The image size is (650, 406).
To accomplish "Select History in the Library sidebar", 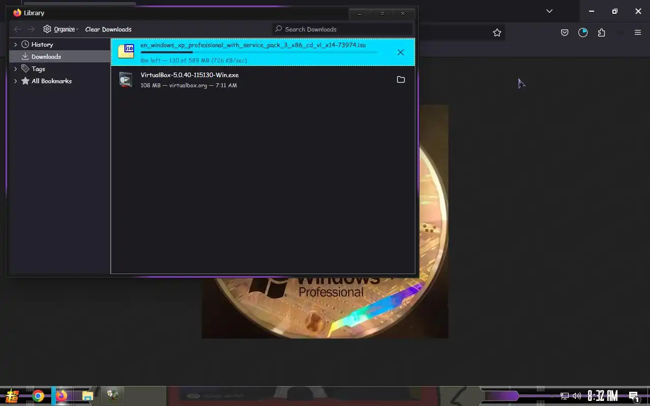I will click(x=42, y=45).
